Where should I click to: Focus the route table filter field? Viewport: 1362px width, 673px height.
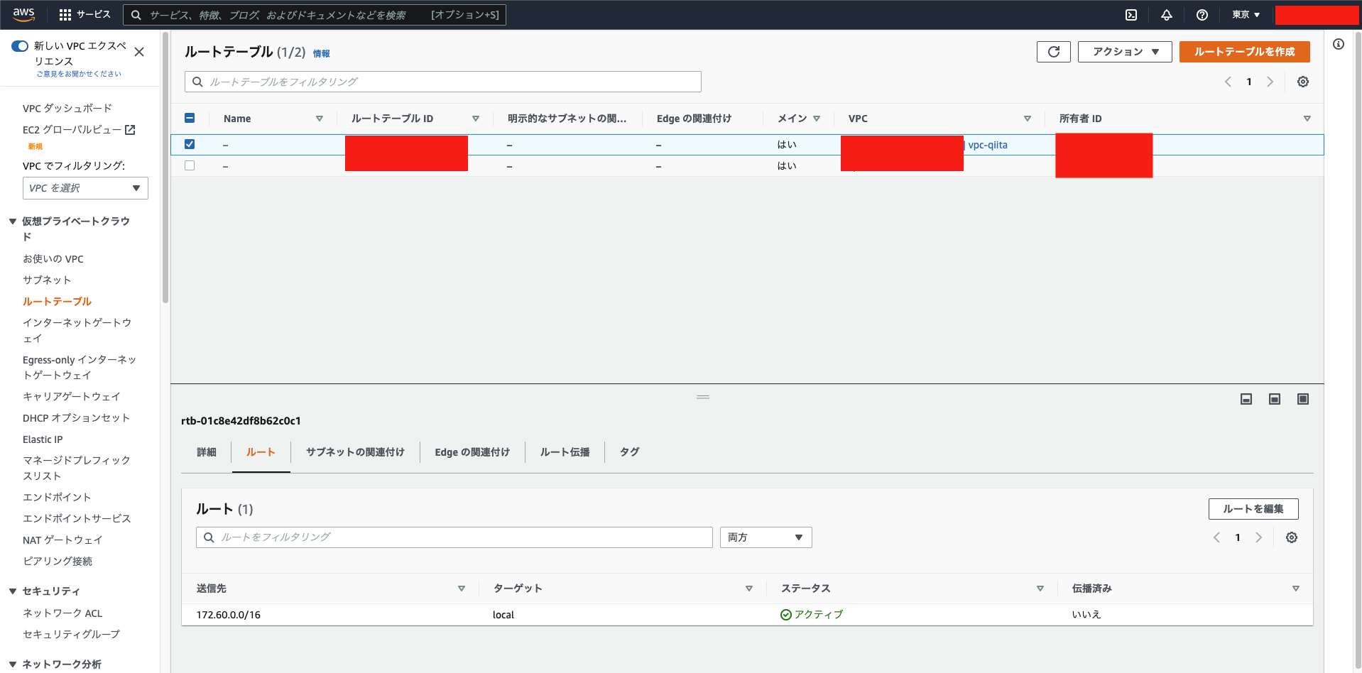pos(443,82)
